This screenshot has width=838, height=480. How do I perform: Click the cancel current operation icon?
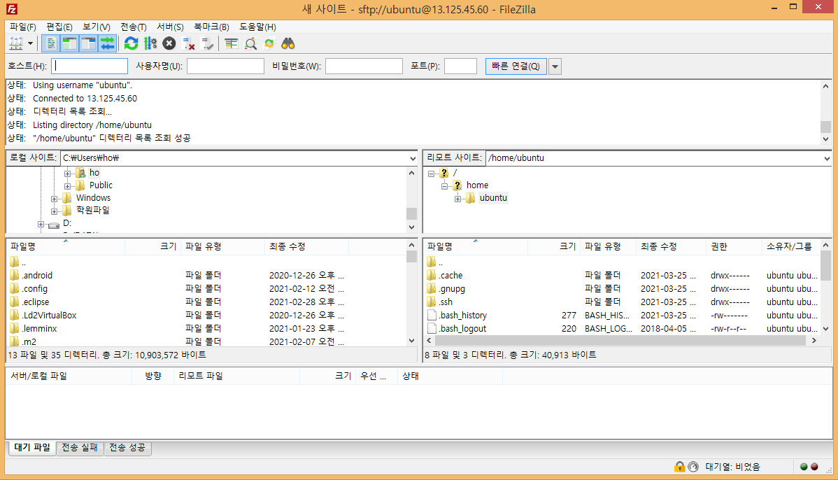169,44
